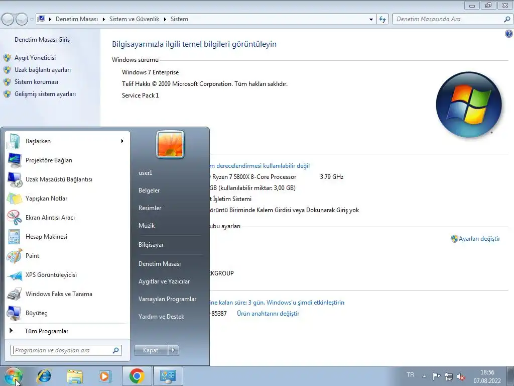Screen dimensions: 514x386
Task: Open Büyüteç magnifier
Action: (67, 313)
